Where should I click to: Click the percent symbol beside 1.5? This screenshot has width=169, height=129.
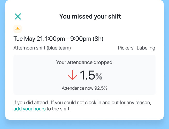point(99,76)
